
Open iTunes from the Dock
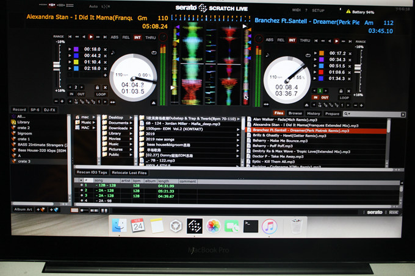pos(269,227)
